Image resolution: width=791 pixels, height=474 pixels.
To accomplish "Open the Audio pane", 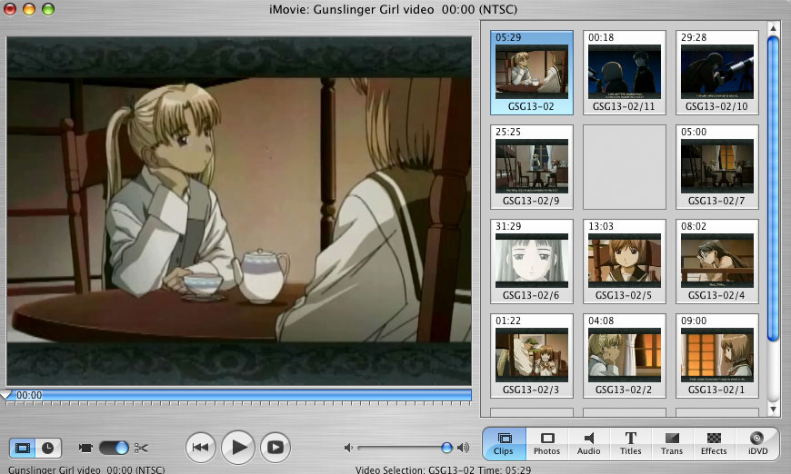I will [588, 443].
